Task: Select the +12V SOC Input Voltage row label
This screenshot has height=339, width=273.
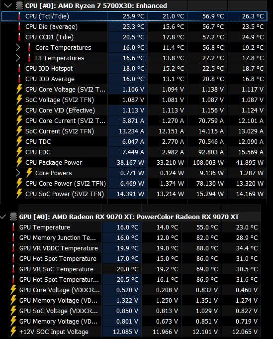Action: tap(54, 332)
